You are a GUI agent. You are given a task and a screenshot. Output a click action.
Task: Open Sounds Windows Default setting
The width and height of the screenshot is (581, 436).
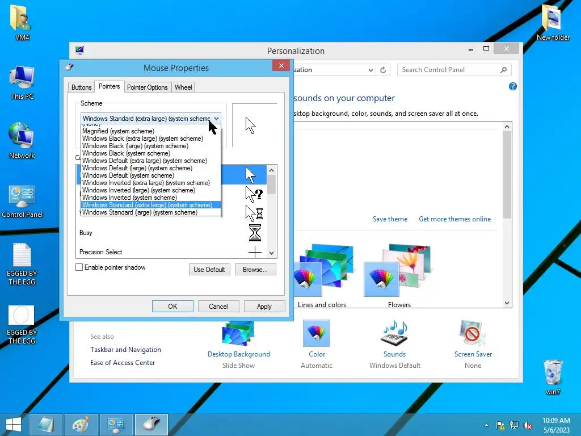(x=395, y=345)
